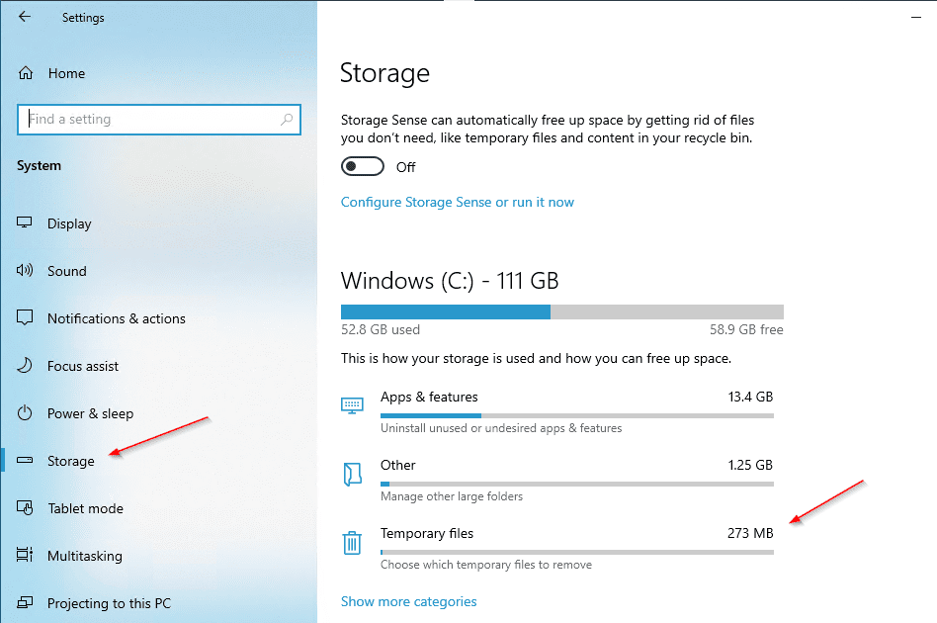Open Projecting to this PC settings

[x=24, y=603]
